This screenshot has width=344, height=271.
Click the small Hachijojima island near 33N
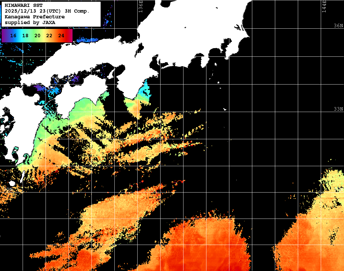pyautogui.click(x=225, y=109)
